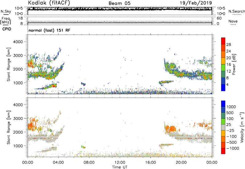Click the "500" tick on Velocity colorbar
The image size is (245, 169).
point(230,113)
